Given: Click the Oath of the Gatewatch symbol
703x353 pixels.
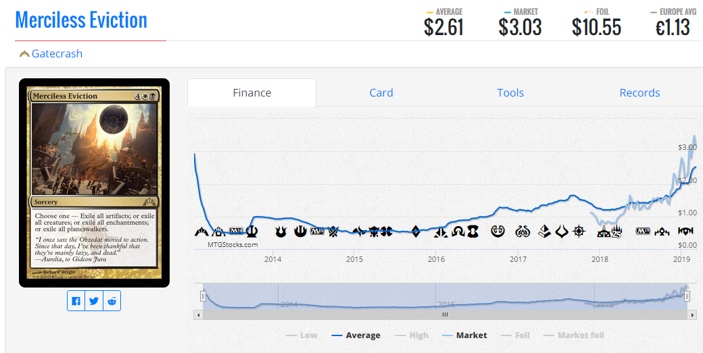Looking at the screenshot, I should point(441,232).
